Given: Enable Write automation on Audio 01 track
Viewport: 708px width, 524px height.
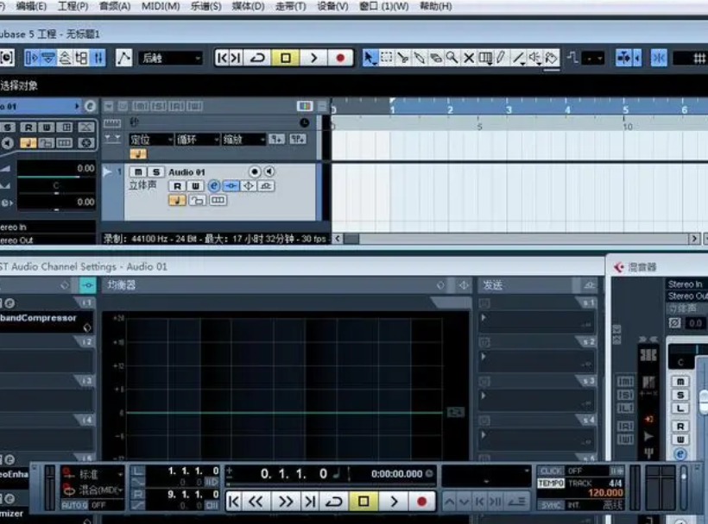Looking at the screenshot, I should pyautogui.click(x=195, y=186).
